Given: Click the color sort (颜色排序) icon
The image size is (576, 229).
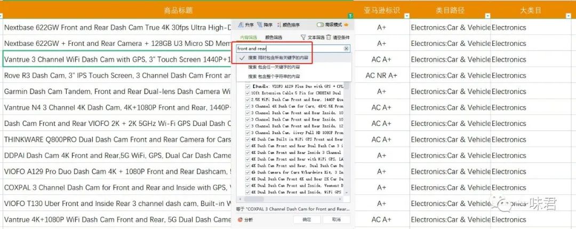Looking at the screenshot, I should click(x=279, y=25).
